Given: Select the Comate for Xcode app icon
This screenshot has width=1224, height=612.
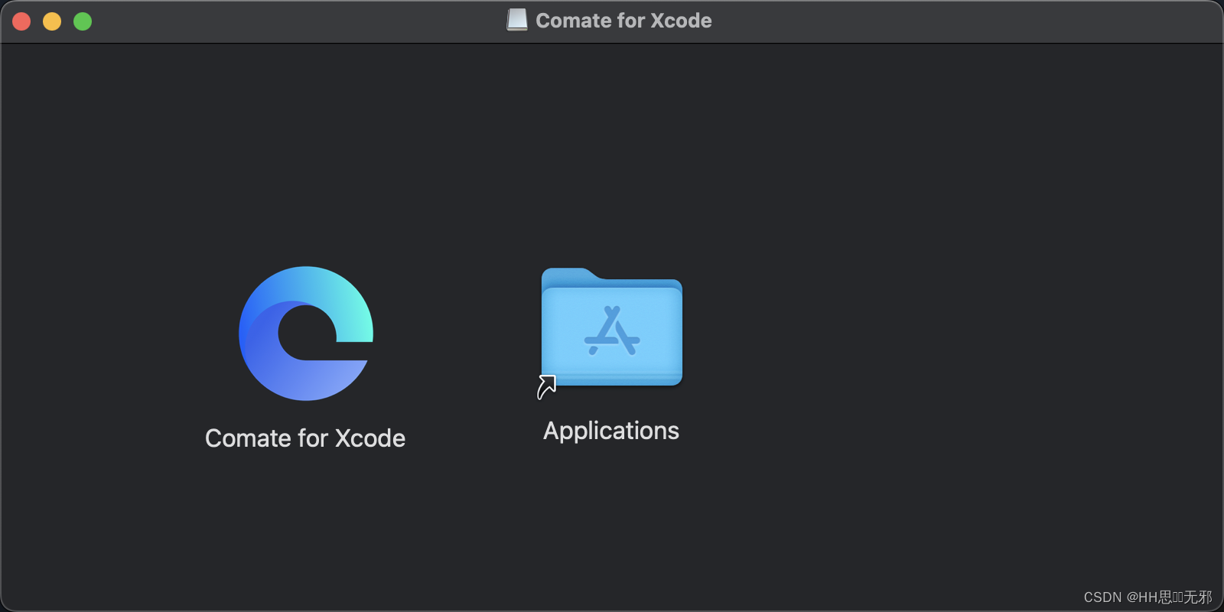Looking at the screenshot, I should pos(306,334).
